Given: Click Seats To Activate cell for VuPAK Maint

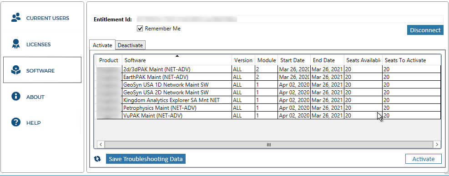Looking at the screenshot, I should click(x=412, y=115).
